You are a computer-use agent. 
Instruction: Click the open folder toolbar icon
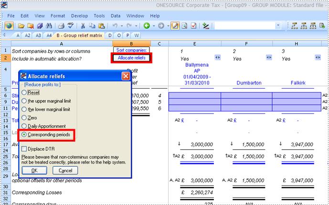(21, 26)
